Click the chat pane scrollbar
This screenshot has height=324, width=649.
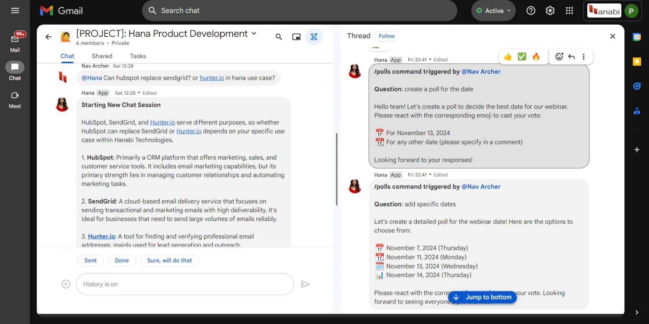pos(337,169)
